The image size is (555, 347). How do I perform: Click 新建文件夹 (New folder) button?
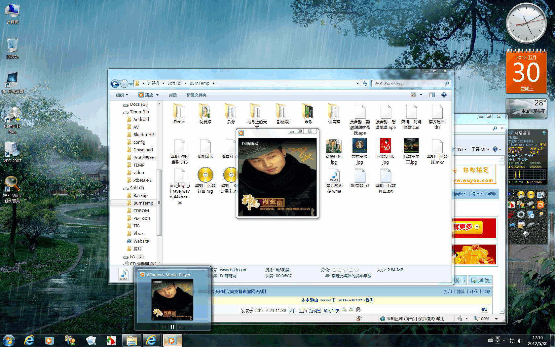click(196, 95)
